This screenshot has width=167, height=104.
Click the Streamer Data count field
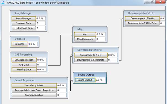click(x=41, y=23)
